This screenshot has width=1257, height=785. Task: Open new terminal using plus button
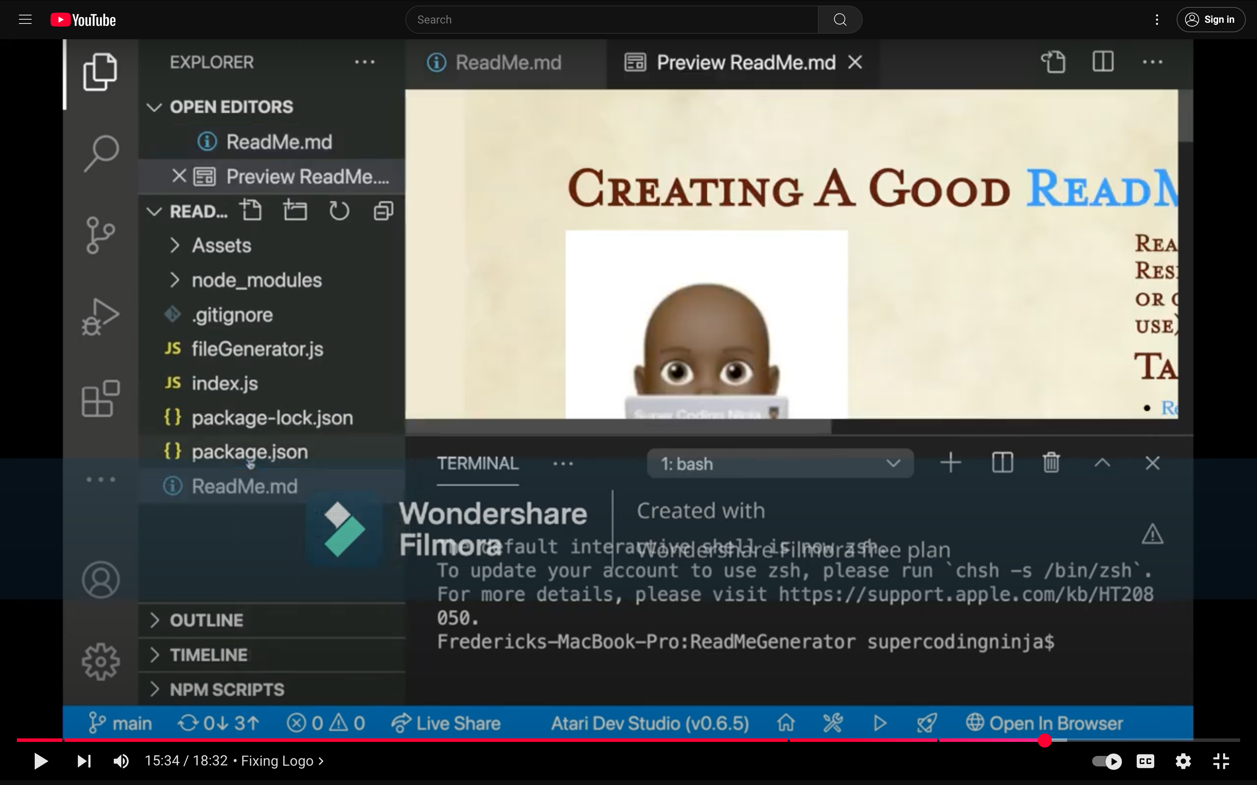950,462
